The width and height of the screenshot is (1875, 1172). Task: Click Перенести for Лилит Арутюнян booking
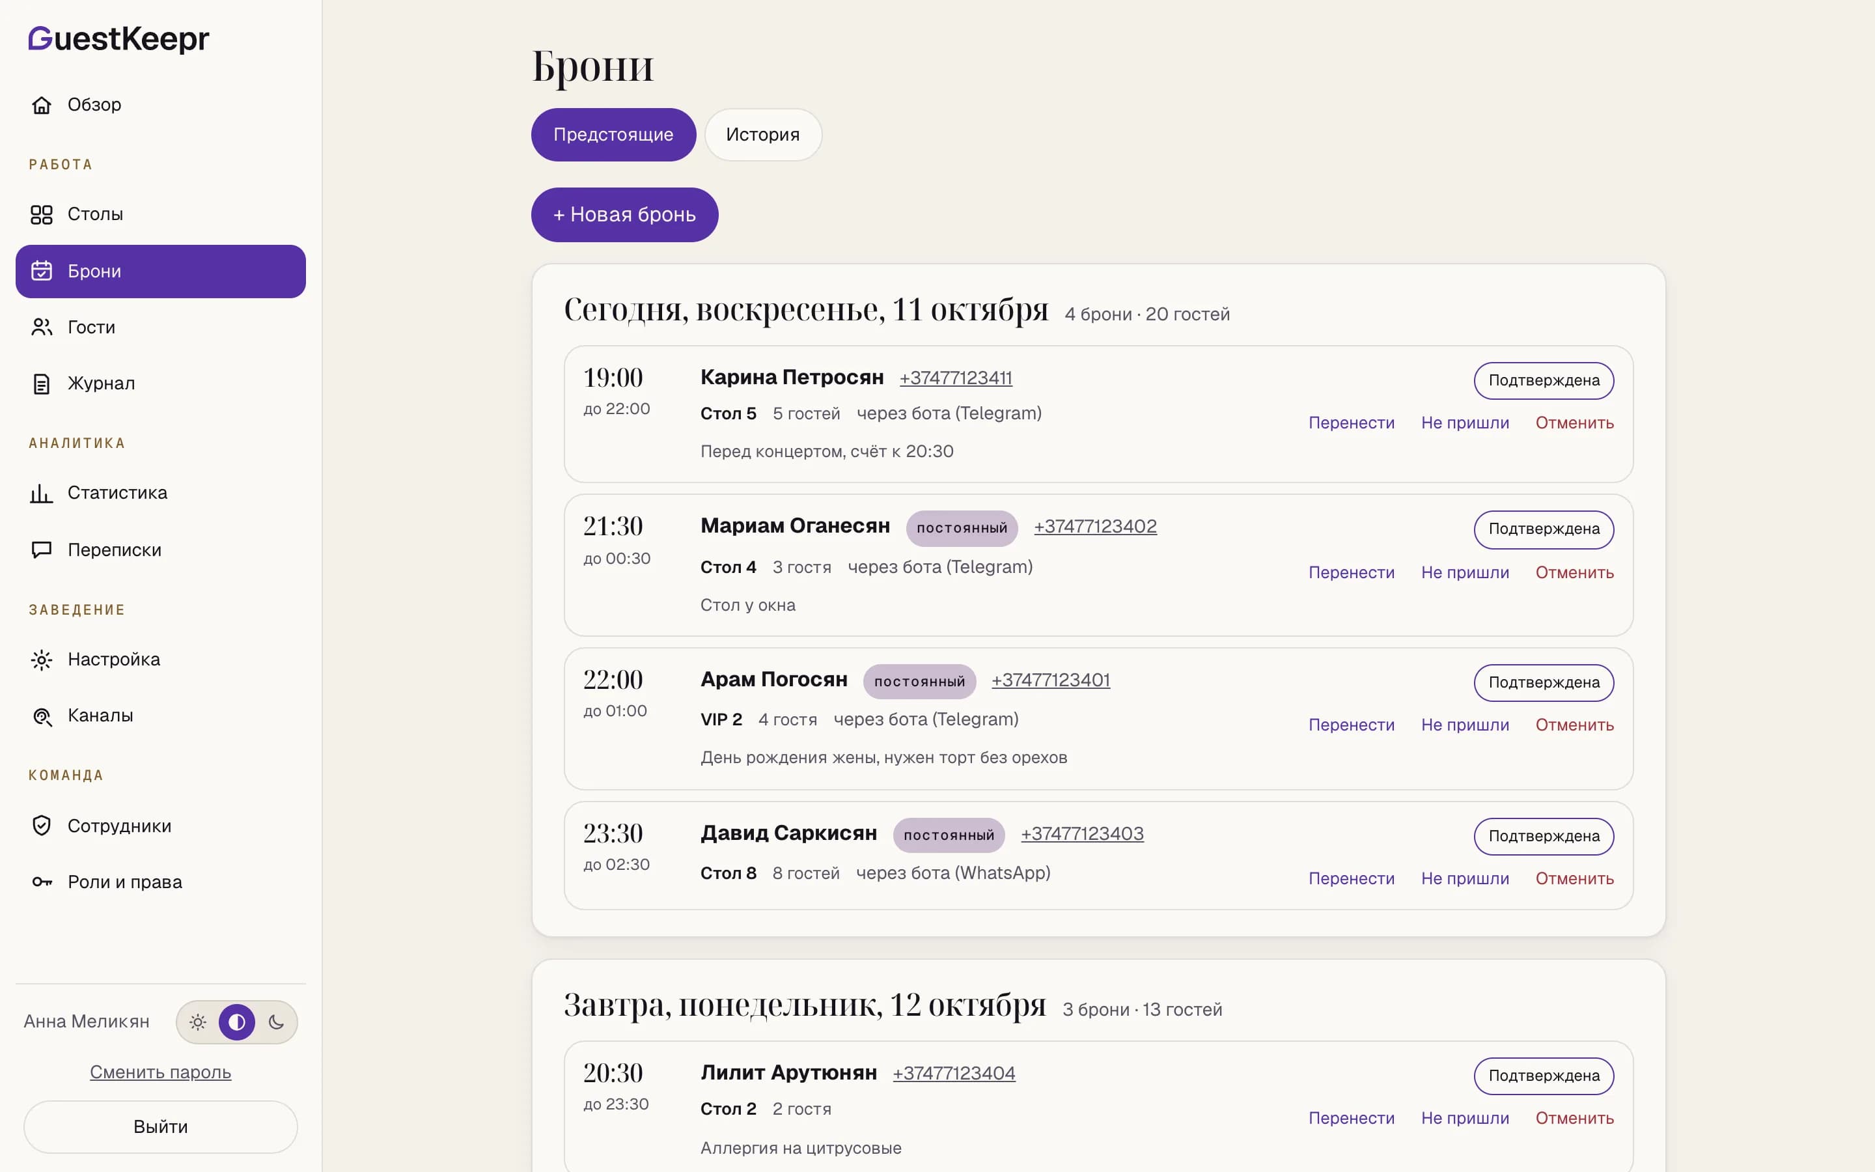[1352, 1119]
